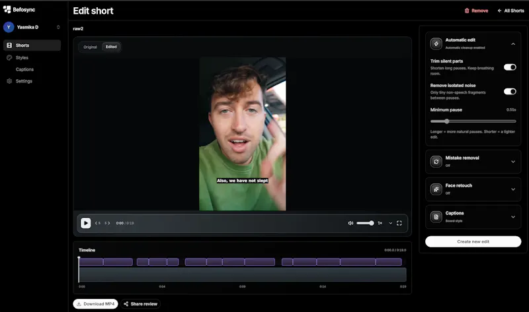The image size is (529, 312).
Task: Click the Automatic edit icon
Action: (x=436, y=44)
